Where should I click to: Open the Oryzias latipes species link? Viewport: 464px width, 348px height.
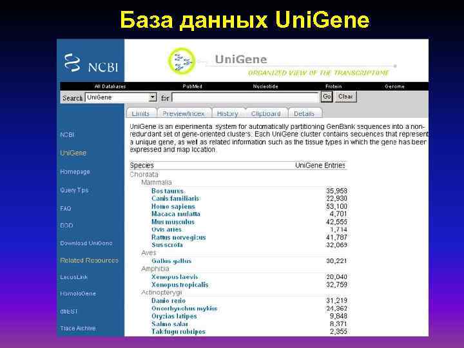point(174,316)
